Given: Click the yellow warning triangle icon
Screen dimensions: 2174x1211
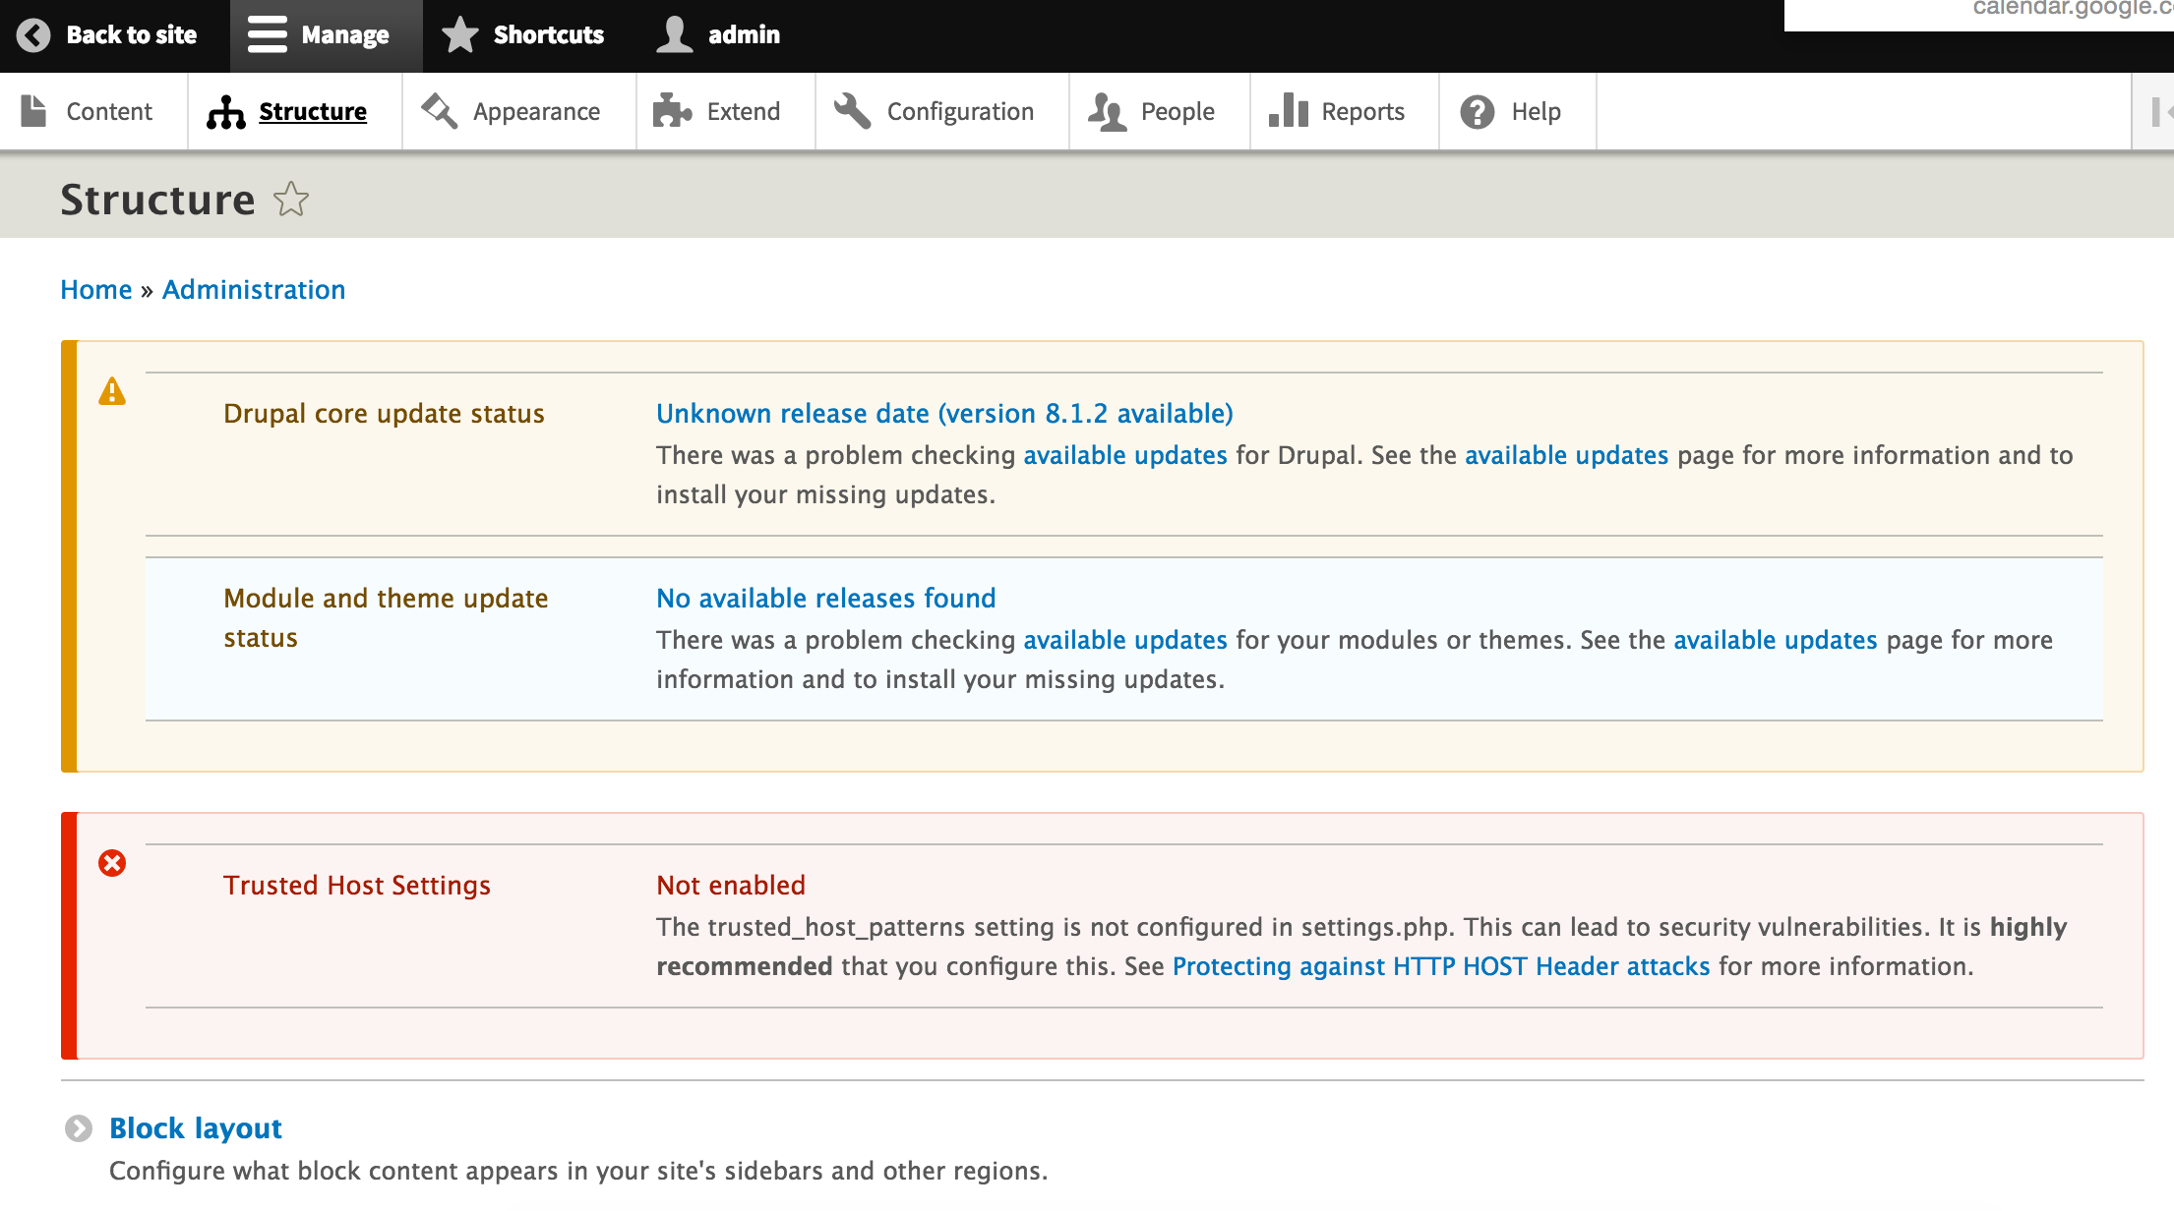Looking at the screenshot, I should [x=112, y=391].
